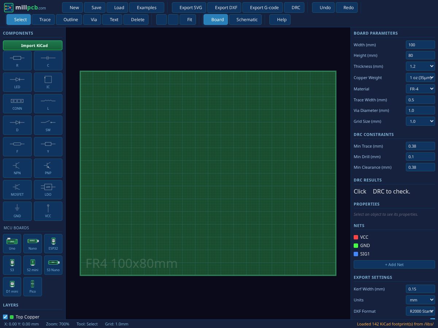Place an LED component
The image size is (438, 328).
pos(17,82)
